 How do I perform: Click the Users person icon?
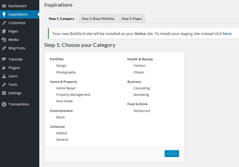point(4,76)
